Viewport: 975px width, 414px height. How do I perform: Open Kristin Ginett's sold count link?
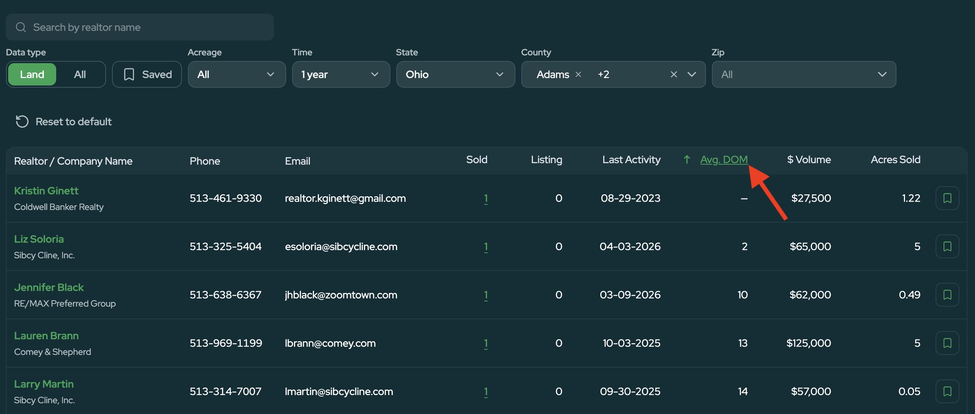(x=486, y=198)
